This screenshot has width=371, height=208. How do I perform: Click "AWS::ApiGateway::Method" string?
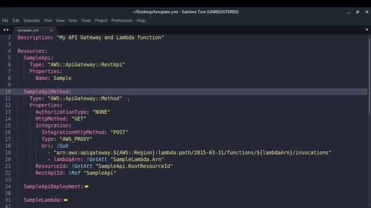pyautogui.click(x=85, y=98)
